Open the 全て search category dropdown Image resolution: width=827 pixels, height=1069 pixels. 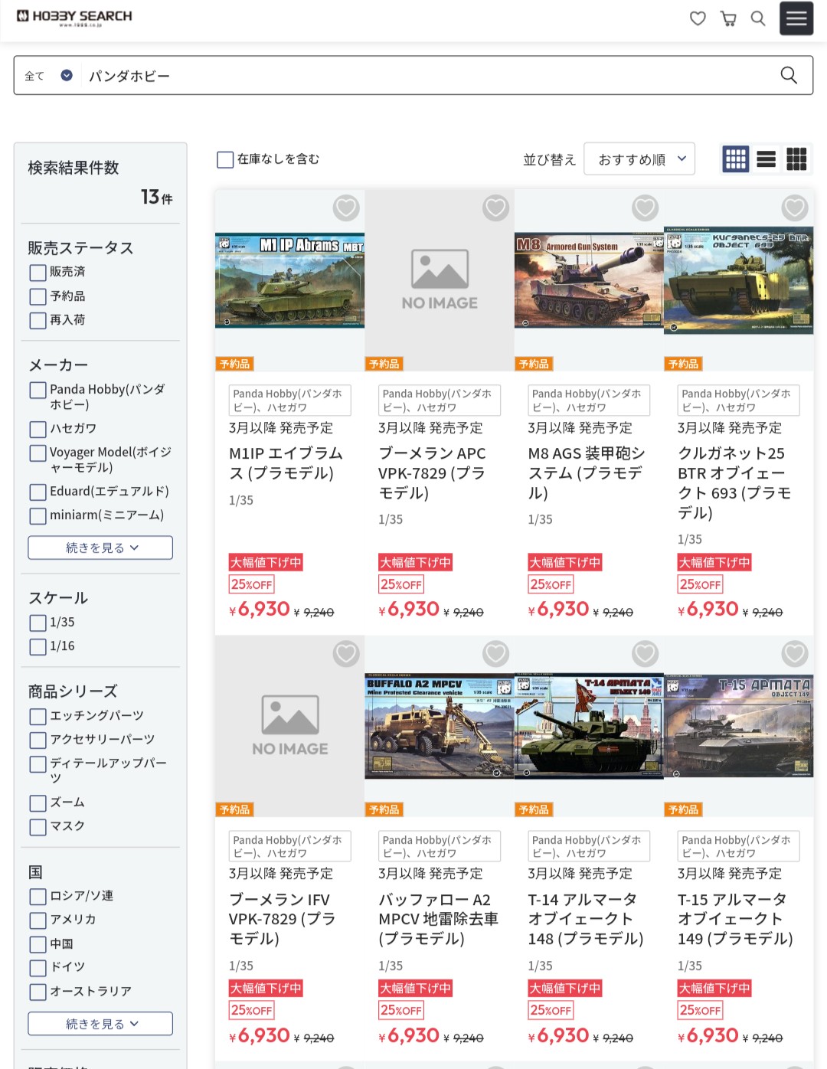coord(47,75)
